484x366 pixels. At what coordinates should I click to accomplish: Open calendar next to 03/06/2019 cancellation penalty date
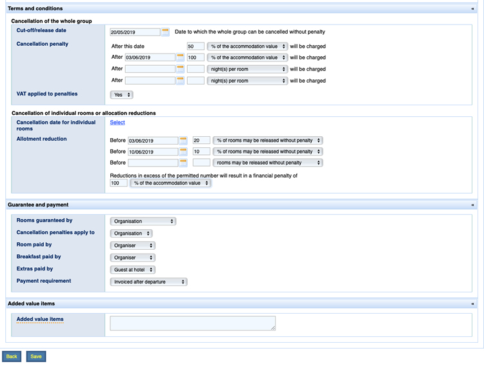click(180, 57)
